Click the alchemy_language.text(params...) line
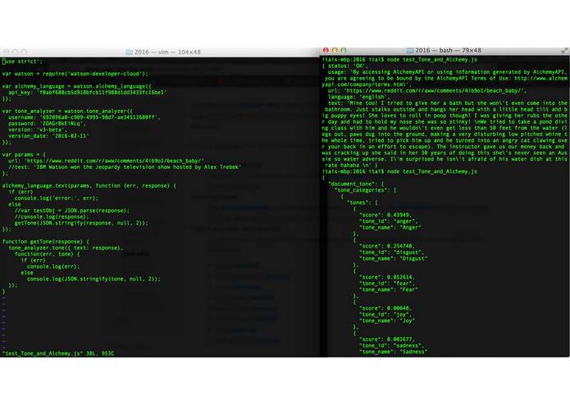 [x=89, y=185]
